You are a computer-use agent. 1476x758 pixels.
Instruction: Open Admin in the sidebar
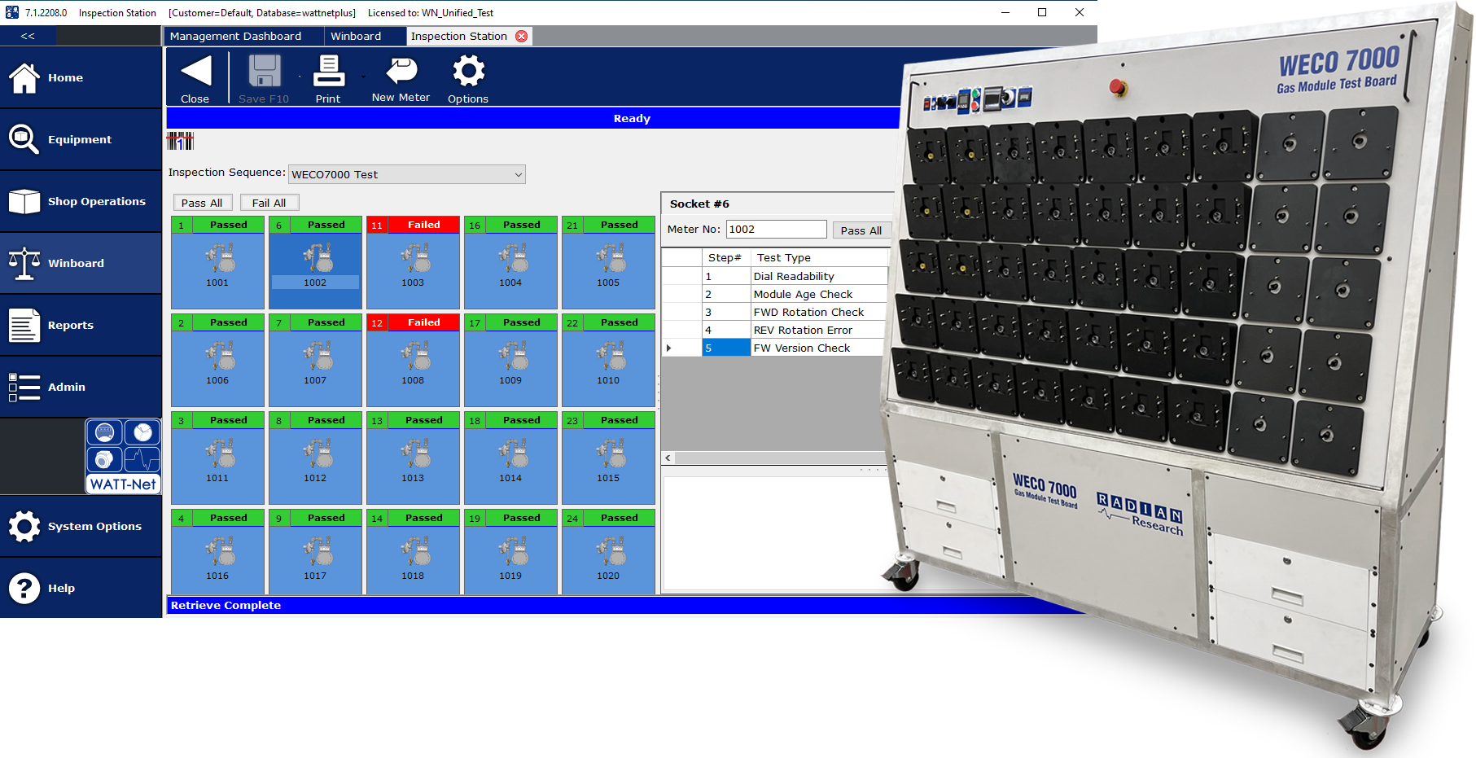[x=81, y=387]
